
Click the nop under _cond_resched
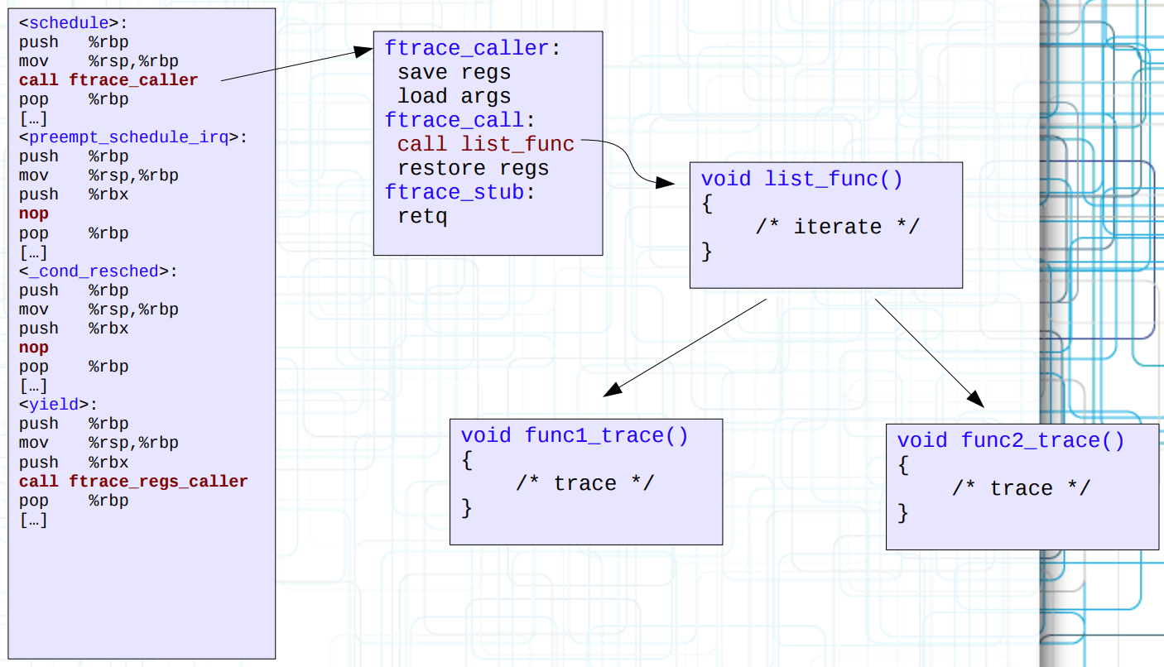34,348
